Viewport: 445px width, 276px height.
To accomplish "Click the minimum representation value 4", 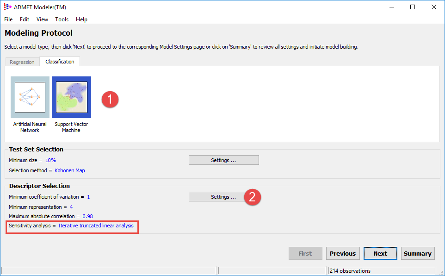I will coord(71,207).
